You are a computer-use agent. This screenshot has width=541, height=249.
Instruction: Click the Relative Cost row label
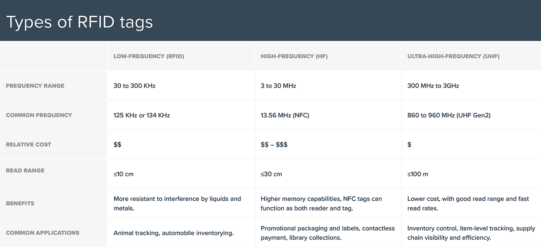point(28,144)
